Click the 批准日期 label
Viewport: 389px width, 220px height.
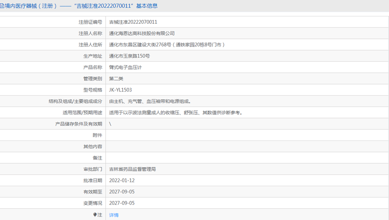click(x=93, y=180)
